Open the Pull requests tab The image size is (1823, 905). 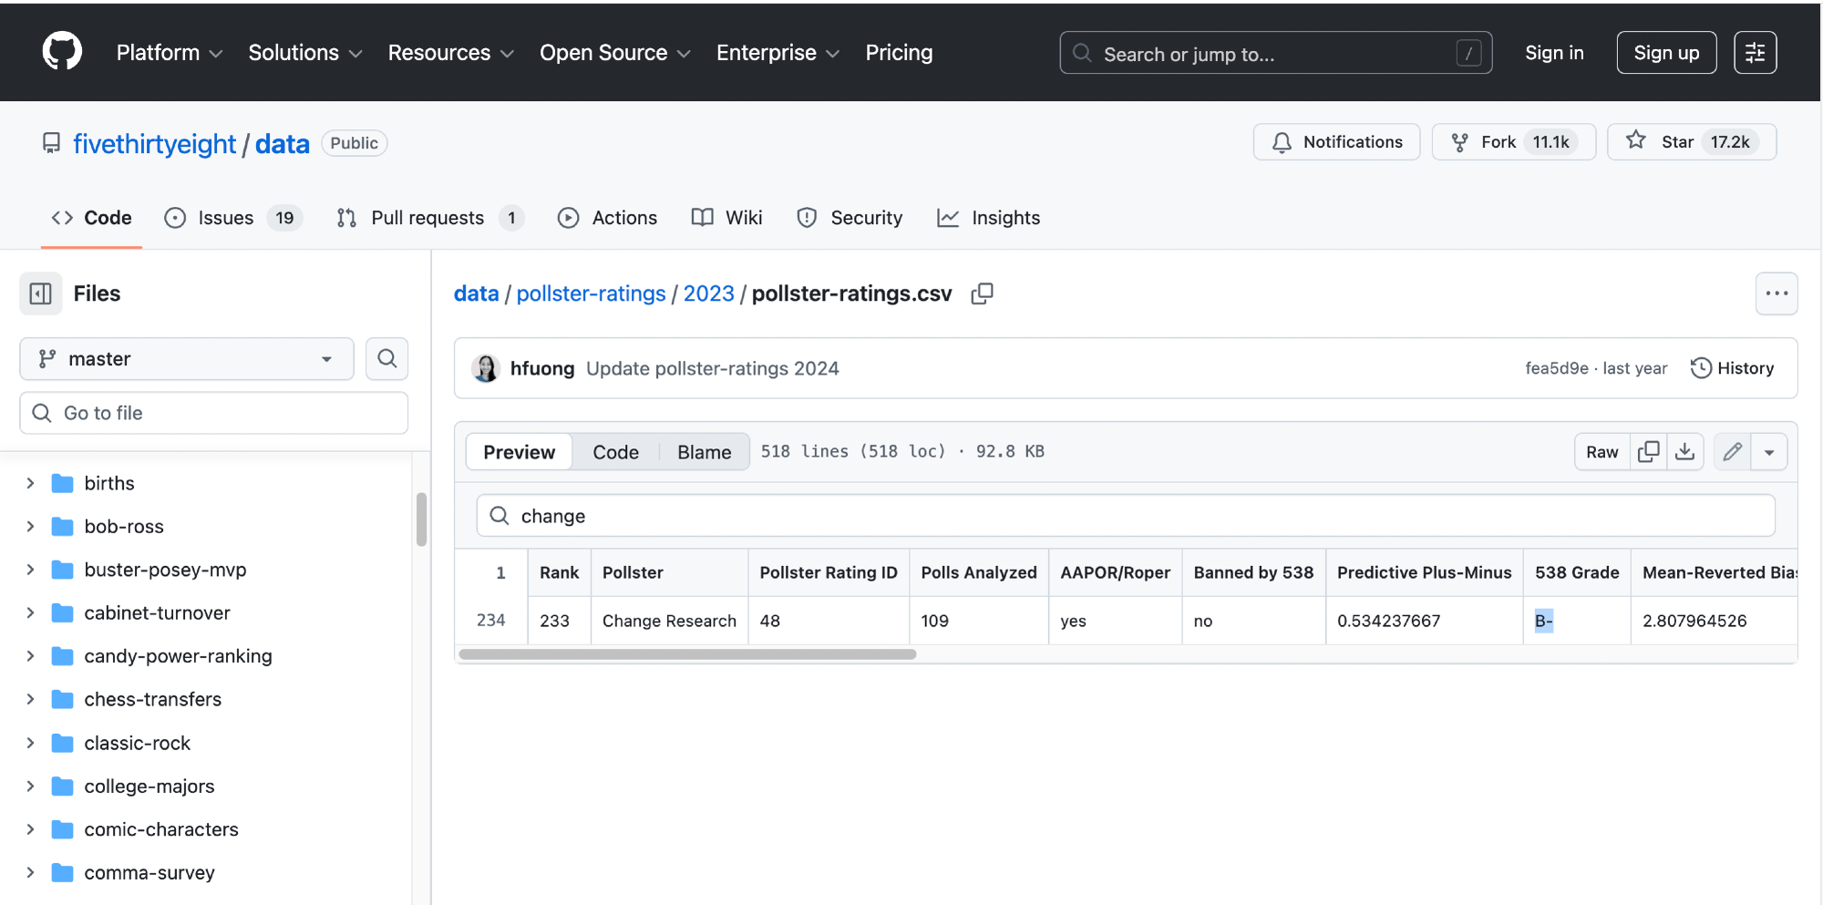pyautogui.click(x=427, y=218)
